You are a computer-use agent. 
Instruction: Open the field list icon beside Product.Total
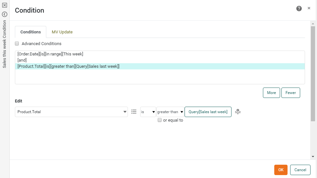click(134, 112)
